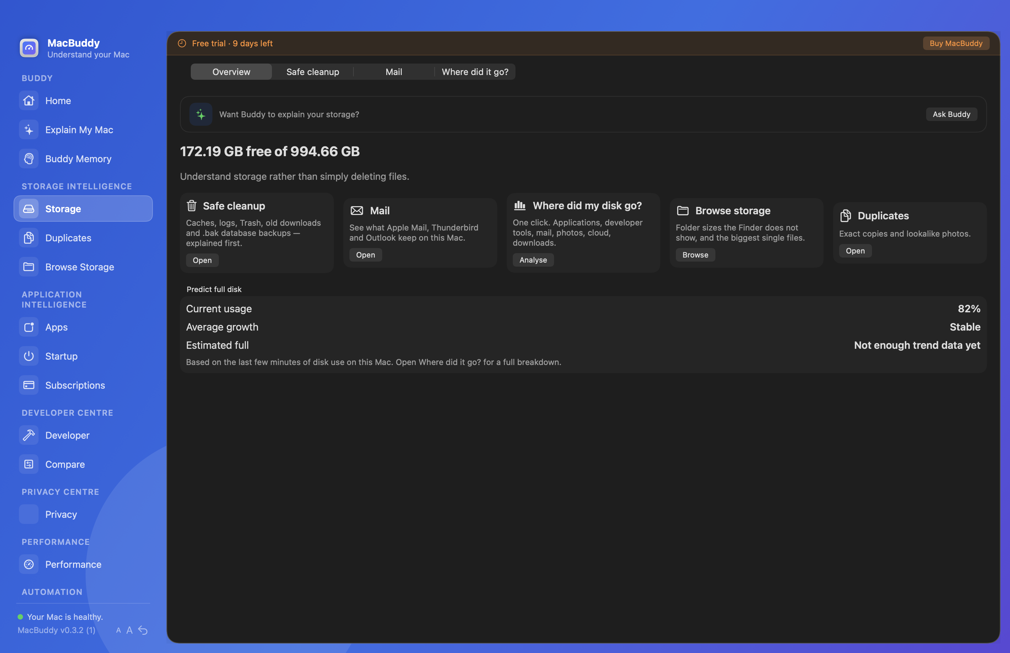Click the "DEVELOPER CENTRE" section header
This screenshot has width=1010, height=653.
point(67,413)
